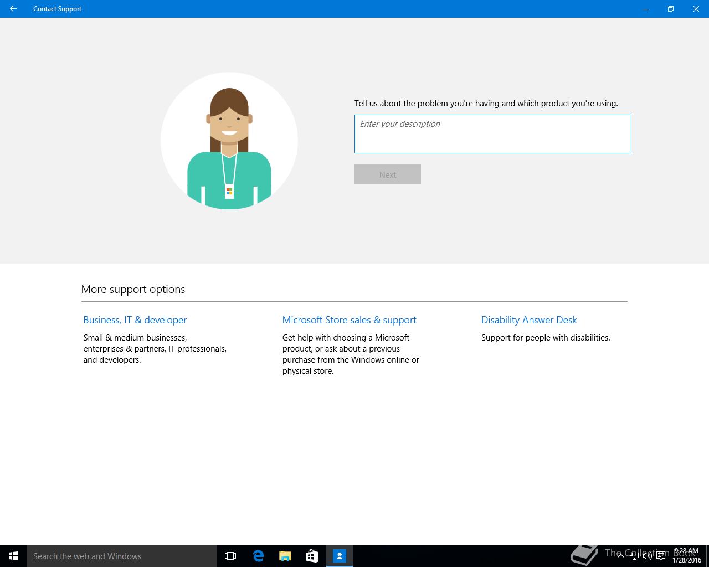Restore down the Contact Support window
This screenshot has width=709, height=567.
671,9
